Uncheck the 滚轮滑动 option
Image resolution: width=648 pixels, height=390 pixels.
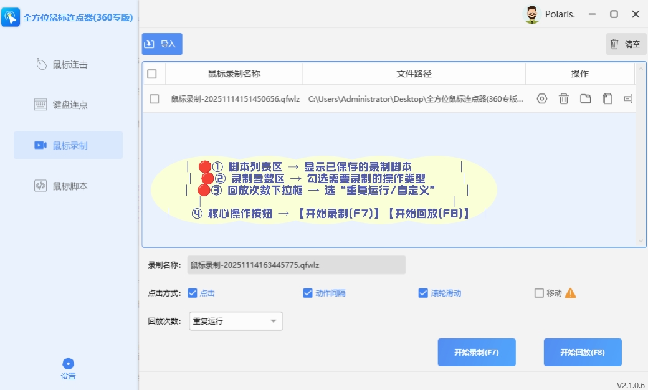(422, 293)
